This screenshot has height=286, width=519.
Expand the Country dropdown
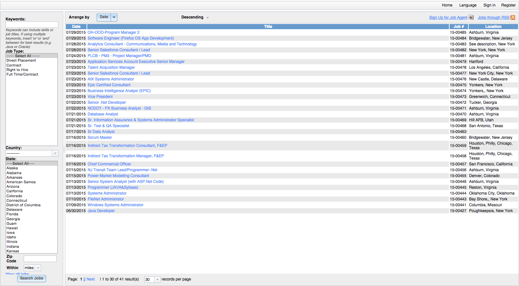point(55,153)
